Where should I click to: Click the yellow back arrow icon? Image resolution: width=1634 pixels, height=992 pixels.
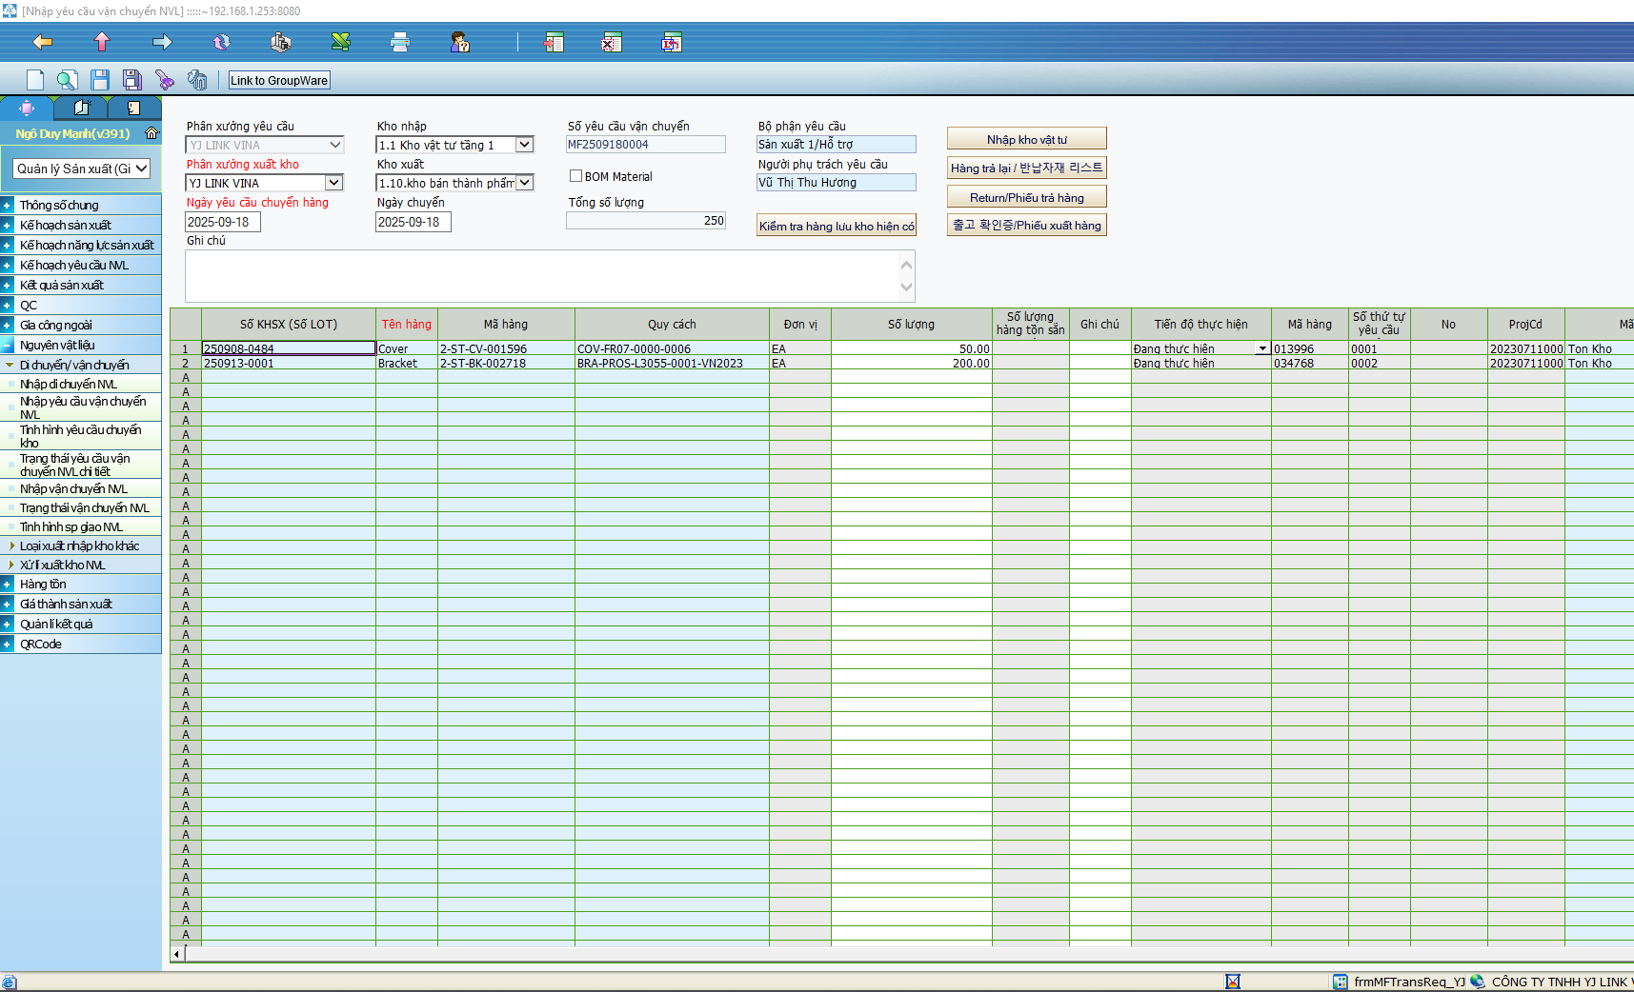tap(42, 42)
